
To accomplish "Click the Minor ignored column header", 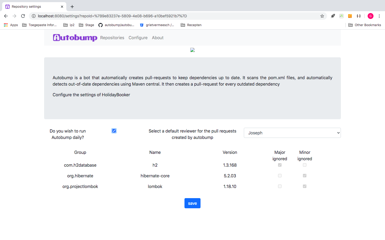I will 305,155.
